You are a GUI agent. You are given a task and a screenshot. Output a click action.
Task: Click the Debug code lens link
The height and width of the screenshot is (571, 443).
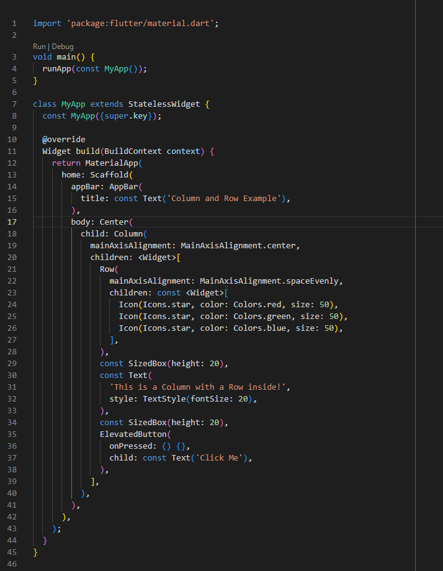coord(63,47)
